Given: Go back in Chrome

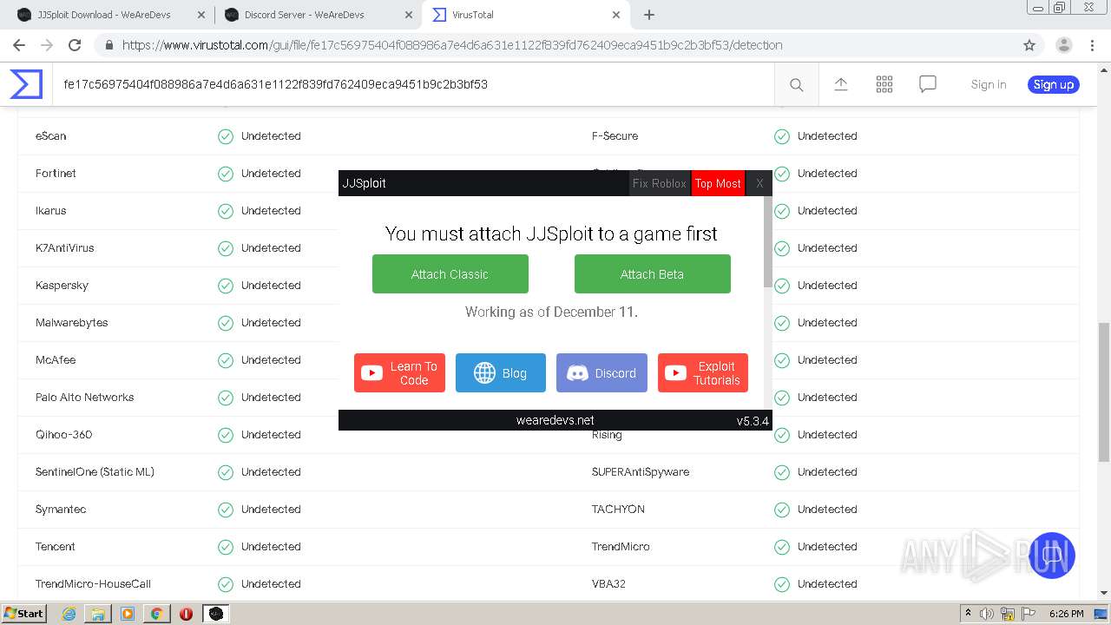Looking at the screenshot, I should coord(19,45).
